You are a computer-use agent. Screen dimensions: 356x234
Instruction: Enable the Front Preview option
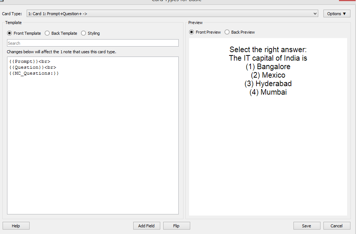point(192,32)
